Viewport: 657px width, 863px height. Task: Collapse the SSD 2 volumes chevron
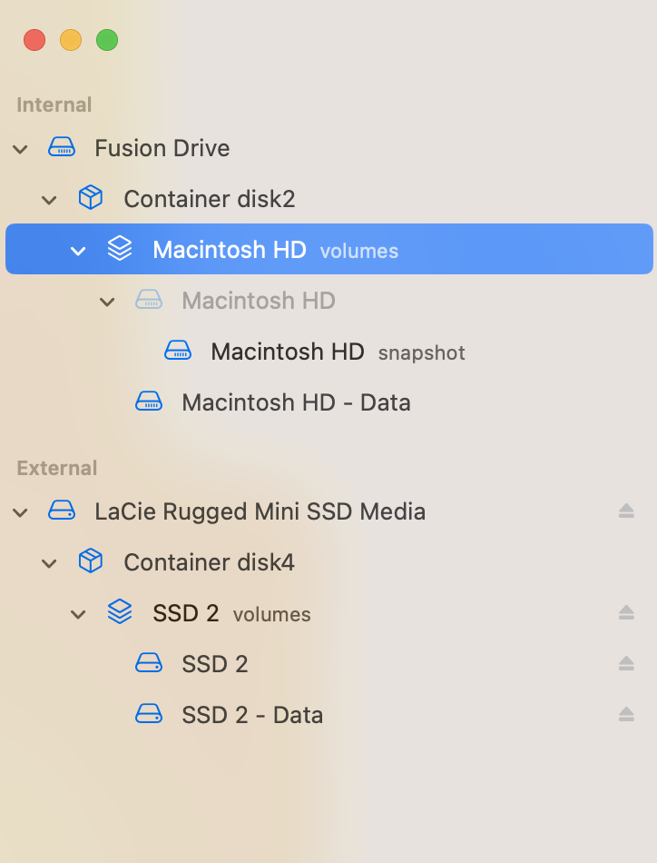[x=78, y=613]
